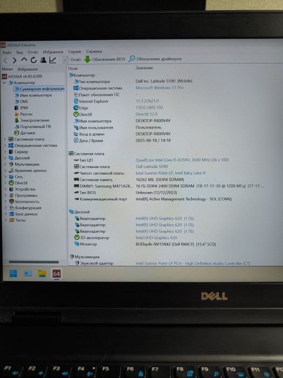This screenshot has width=283, height=378.
Task: Click the Back navigation arrow
Action: pos(5,60)
